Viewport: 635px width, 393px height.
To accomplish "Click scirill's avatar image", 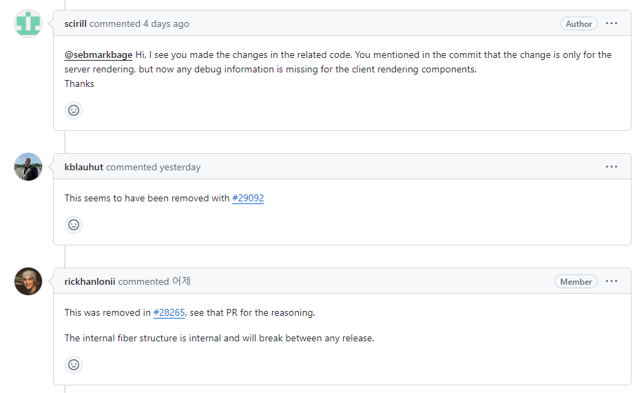I will click(x=28, y=23).
